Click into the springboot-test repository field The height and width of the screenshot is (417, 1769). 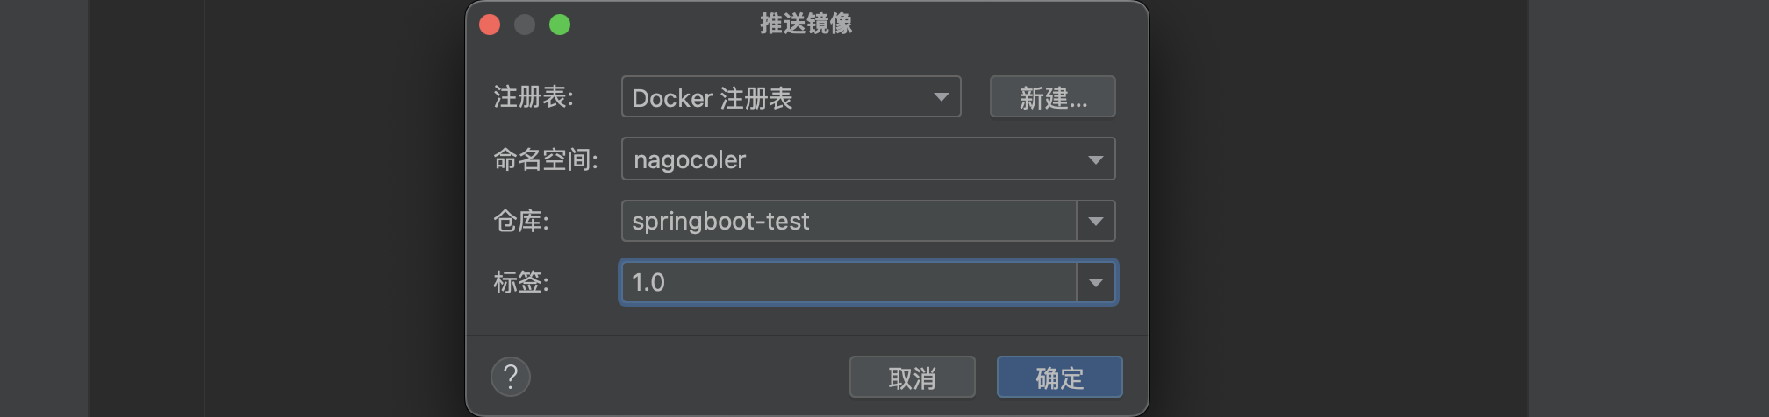[x=849, y=221]
